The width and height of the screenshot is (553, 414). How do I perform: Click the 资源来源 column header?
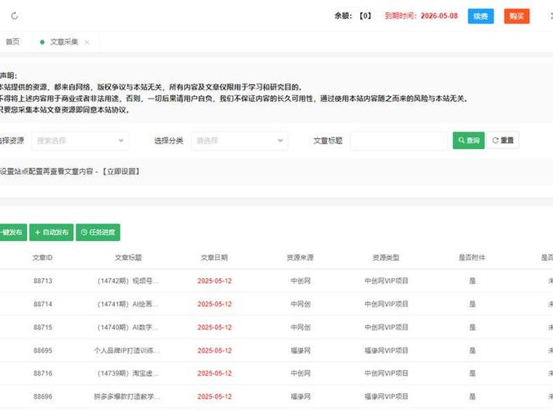[x=300, y=257]
